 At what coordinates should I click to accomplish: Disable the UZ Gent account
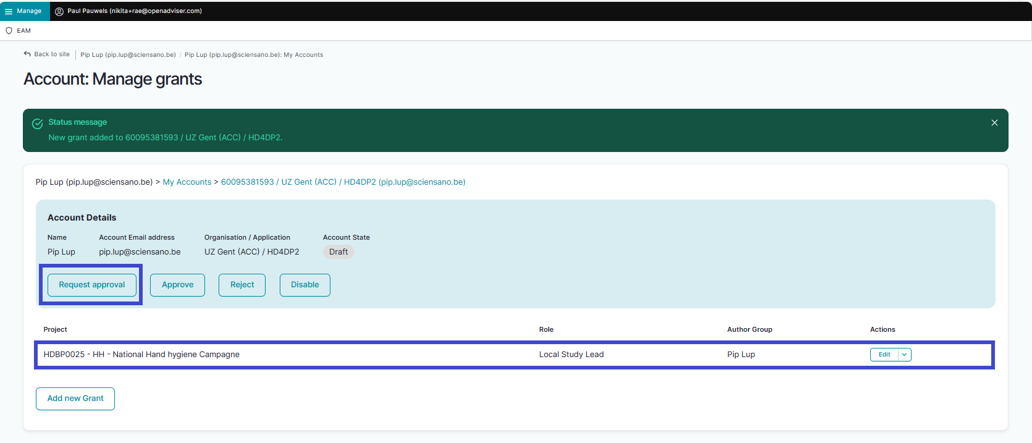(x=304, y=285)
